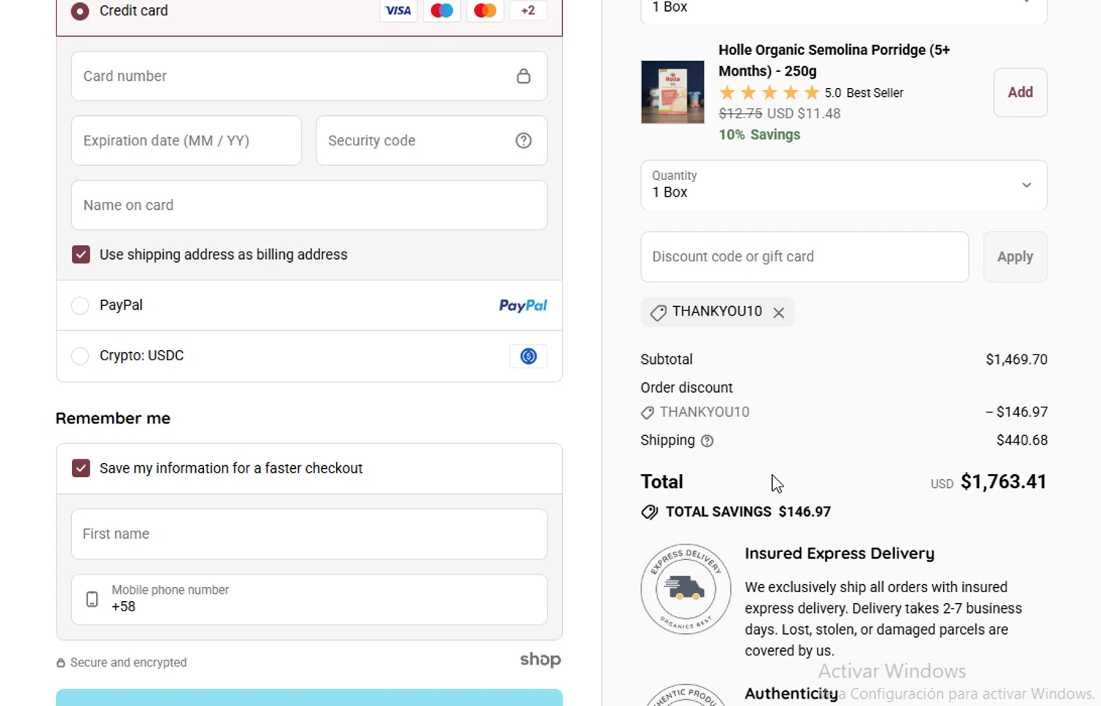Click the PayPal logo

(x=523, y=305)
